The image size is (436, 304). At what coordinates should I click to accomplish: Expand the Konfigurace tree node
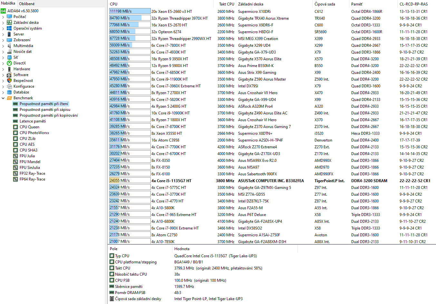(x=3, y=86)
